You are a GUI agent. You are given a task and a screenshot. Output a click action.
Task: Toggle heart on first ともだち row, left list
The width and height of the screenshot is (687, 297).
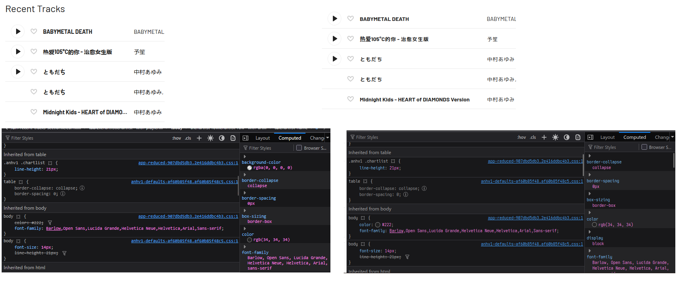click(x=34, y=72)
